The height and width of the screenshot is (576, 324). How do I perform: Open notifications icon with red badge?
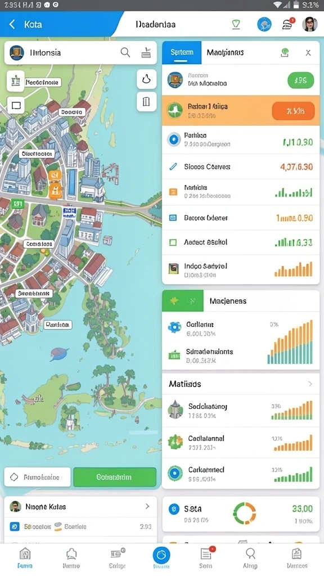click(x=289, y=24)
